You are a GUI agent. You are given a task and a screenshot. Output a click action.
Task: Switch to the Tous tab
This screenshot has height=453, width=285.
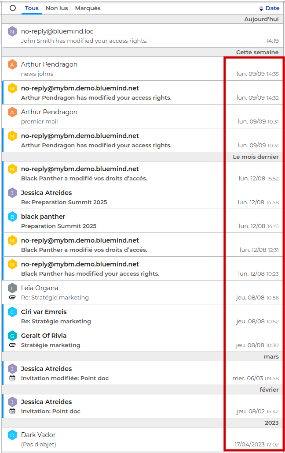32,8
